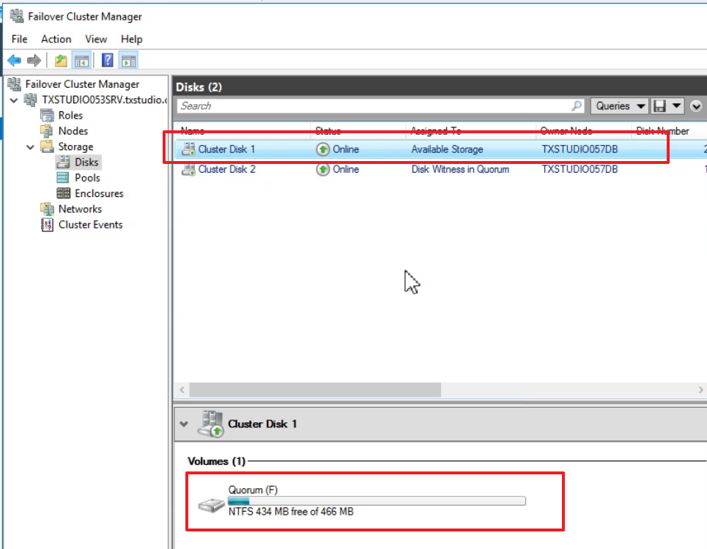The width and height of the screenshot is (707, 549).
Task: Open the File menu
Action: click(x=19, y=40)
